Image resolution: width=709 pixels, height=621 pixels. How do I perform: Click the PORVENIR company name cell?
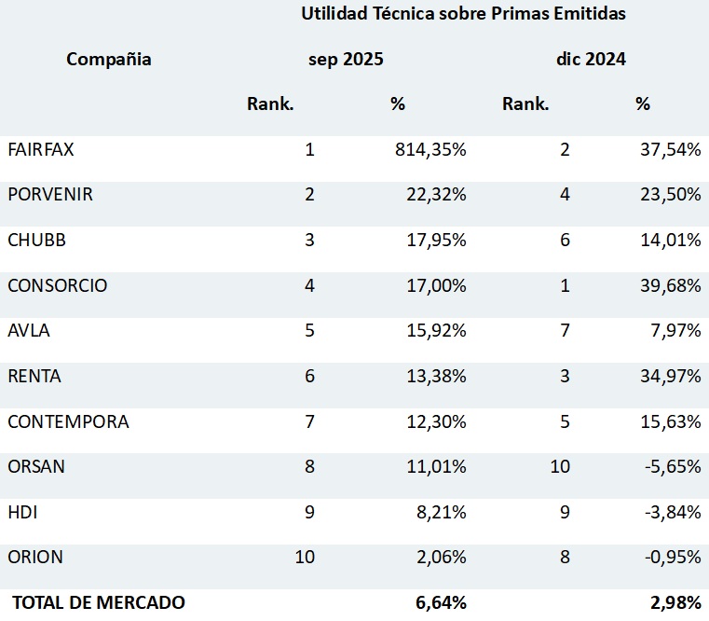pyautogui.click(x=50, y=195)
